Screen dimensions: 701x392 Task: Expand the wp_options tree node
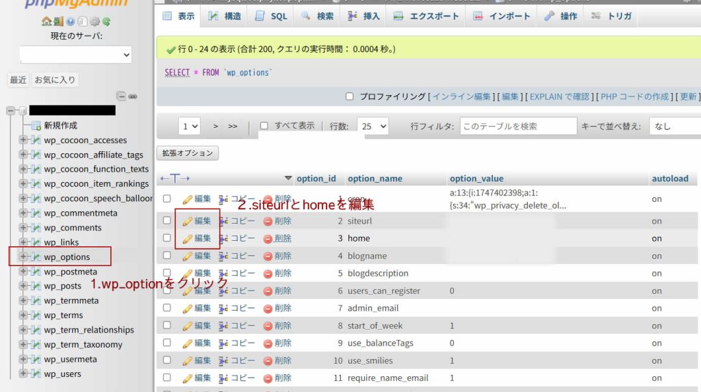tap(23, 257)
